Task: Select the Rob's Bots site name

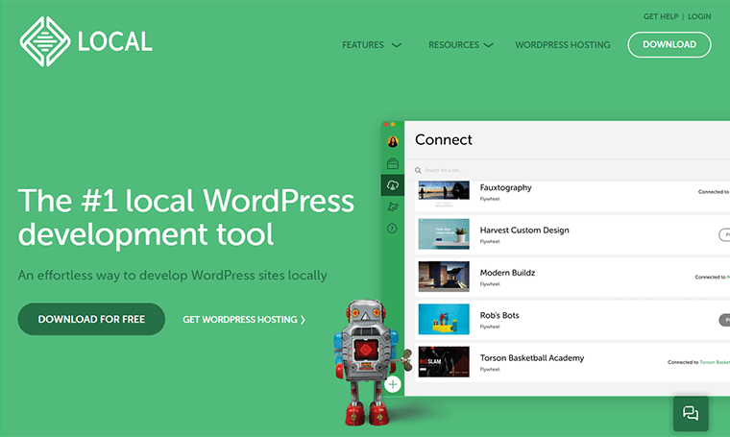Action: 499,315
